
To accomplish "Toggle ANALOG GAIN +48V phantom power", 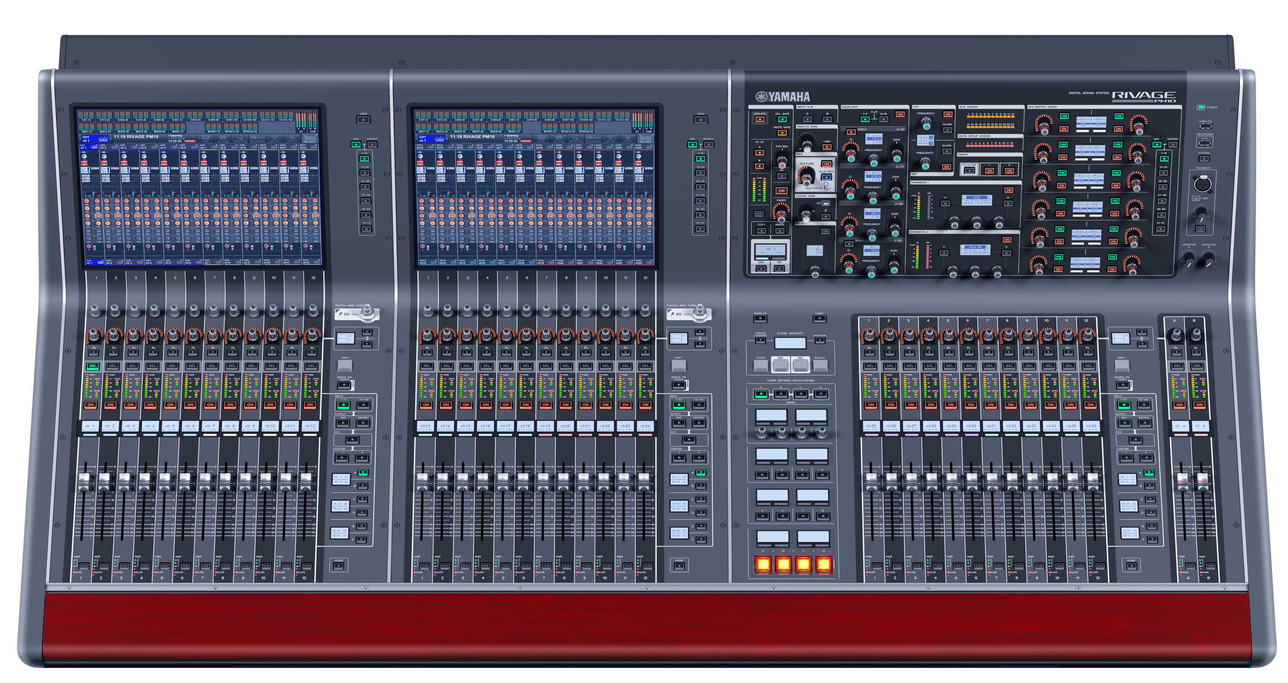I will click(827, 147).
